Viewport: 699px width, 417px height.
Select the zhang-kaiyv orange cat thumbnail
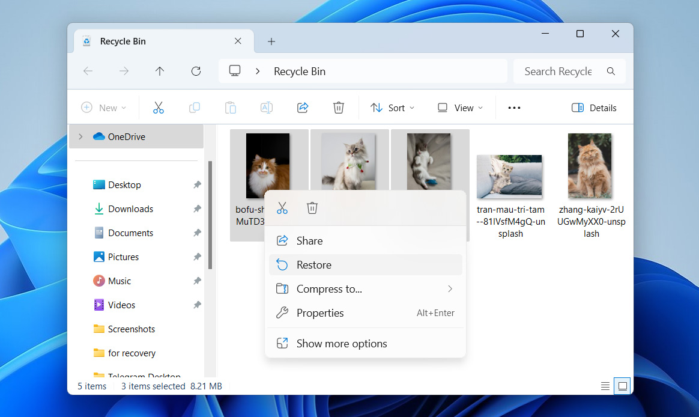[x=590, y=165]
